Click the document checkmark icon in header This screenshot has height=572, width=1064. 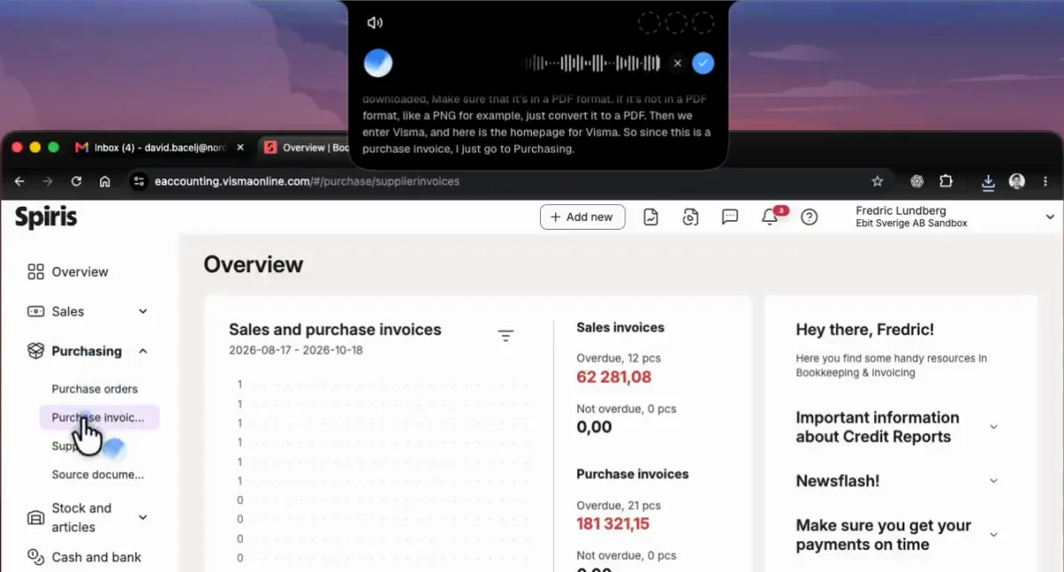pyautogui.click(x=651, y=216)
